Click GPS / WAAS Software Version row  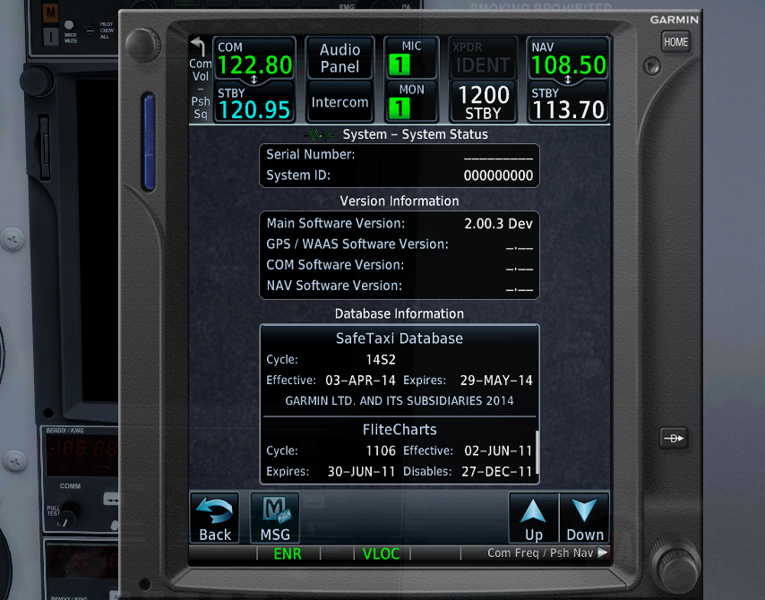(x=400, y=244)
